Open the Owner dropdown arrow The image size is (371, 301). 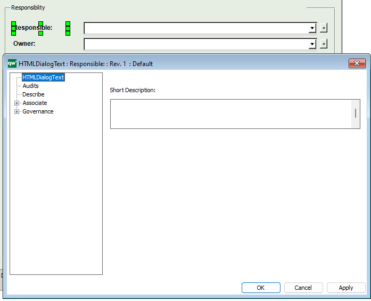point(312,44)
